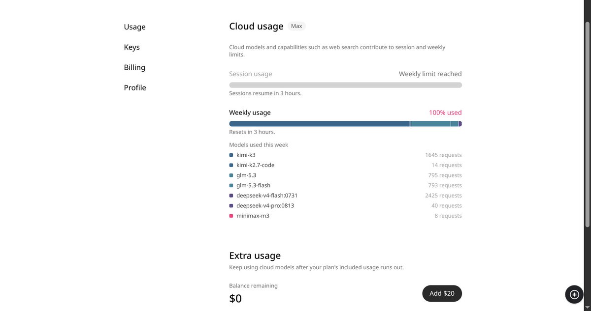Open the Profile page
Image resolution: width=591 pixels, height=311 pixels.
pyautogui.click(x=135, y=87)
